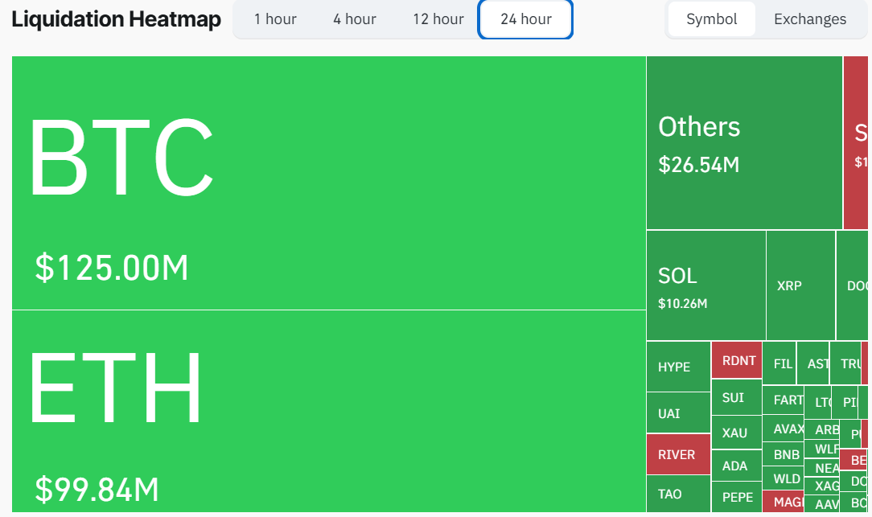The height and width of the screenshot is (517, 872).
Task: Switch the heatmap to Exchanges mode
Action: click(809, 19)
